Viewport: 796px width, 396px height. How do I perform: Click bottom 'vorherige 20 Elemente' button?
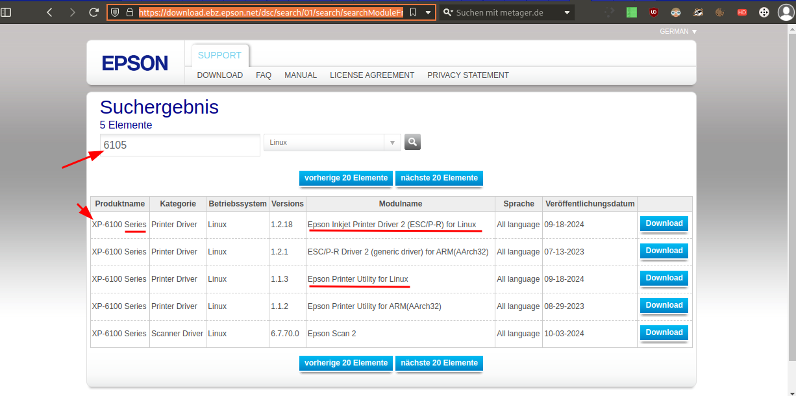tap(346, 363)
